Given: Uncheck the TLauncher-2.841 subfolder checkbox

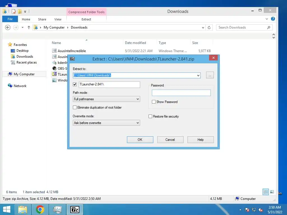Looking at the screenshot, I should click(75, 84).
